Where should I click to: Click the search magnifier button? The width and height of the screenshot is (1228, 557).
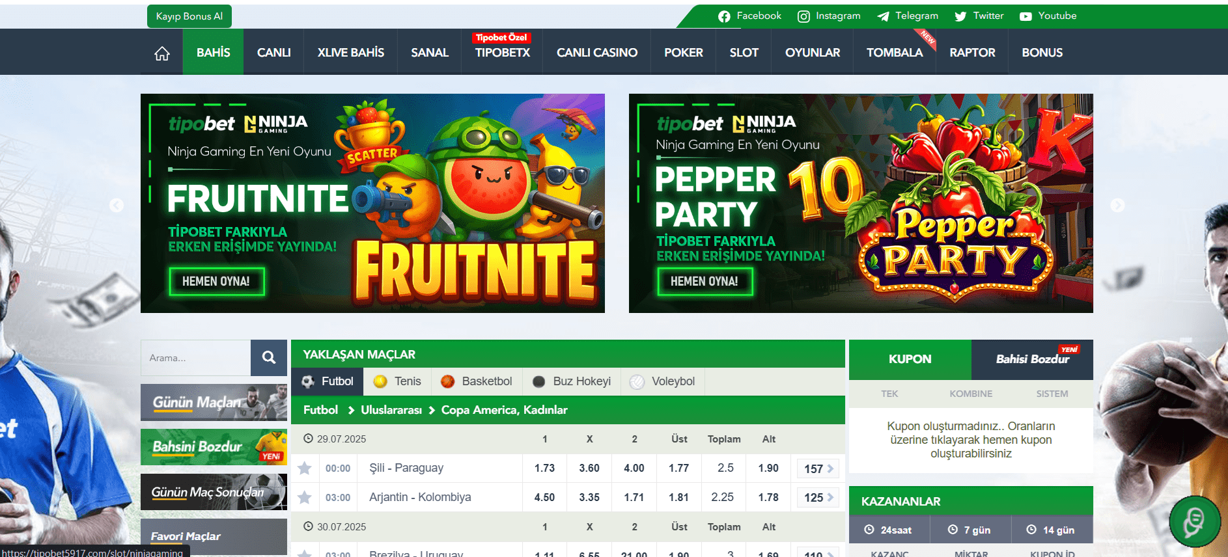tap(269, 357)
